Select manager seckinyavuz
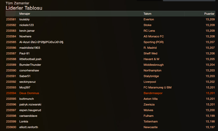218x131 pixels. (x=28, y=82)
